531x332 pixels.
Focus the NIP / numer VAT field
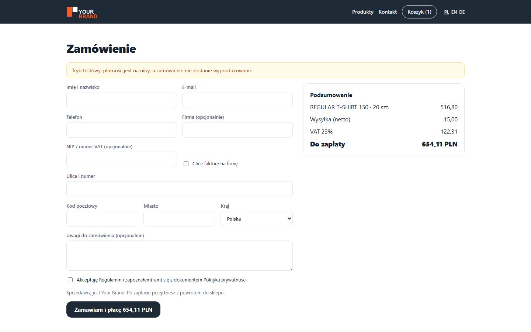pyautogui.click(x=122, y=159)
